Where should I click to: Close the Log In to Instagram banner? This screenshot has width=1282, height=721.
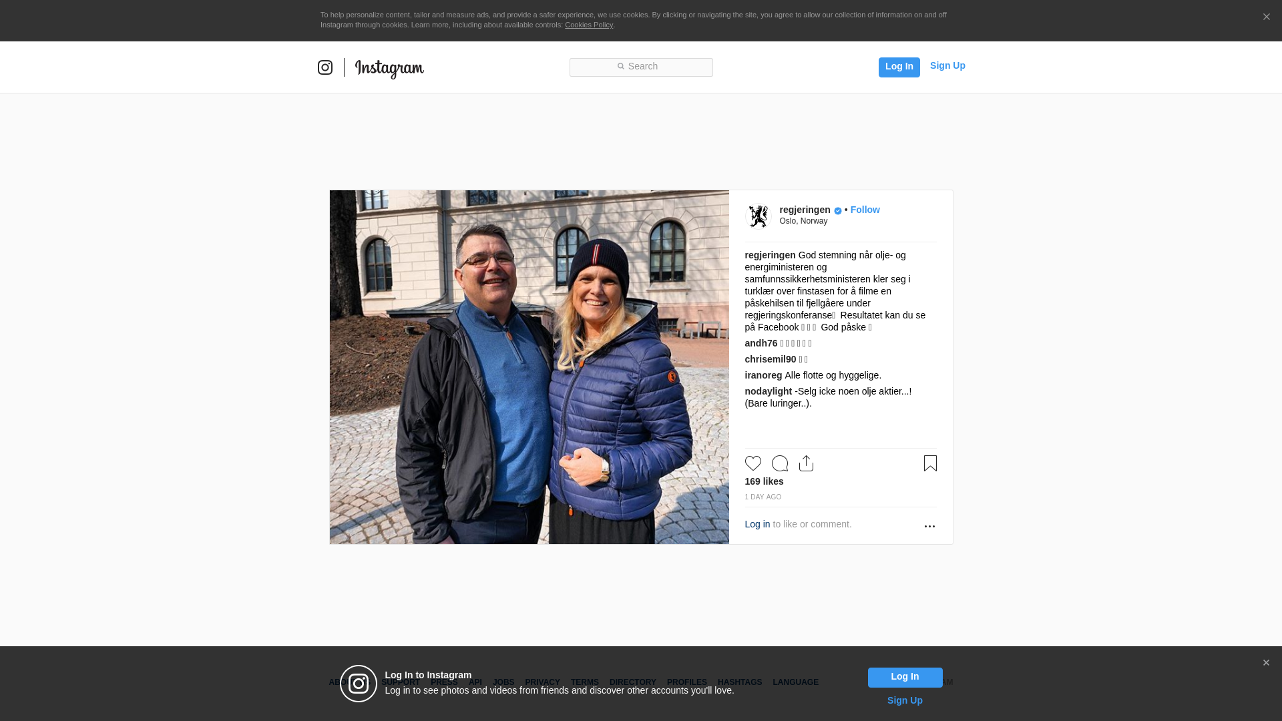pos(1266,663)
